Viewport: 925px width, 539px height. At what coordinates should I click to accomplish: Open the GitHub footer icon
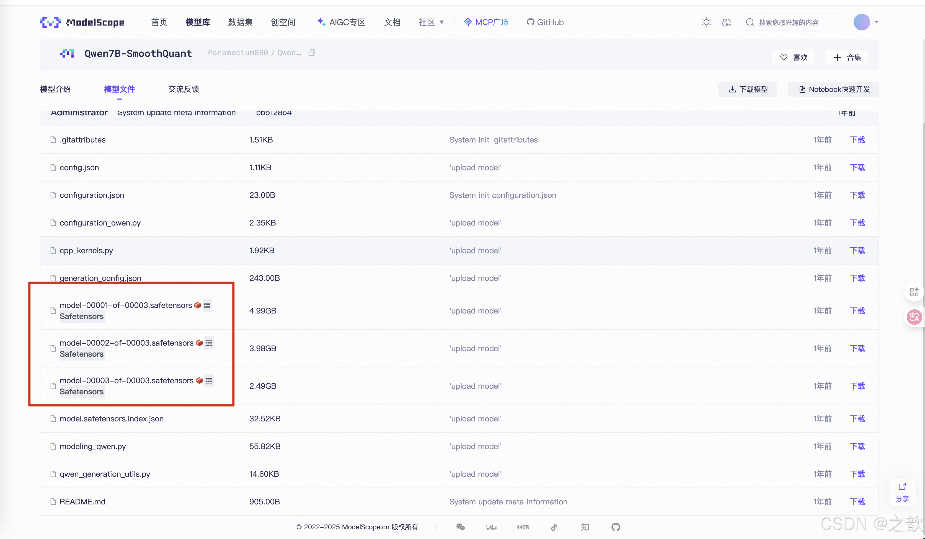pos(616,527)
